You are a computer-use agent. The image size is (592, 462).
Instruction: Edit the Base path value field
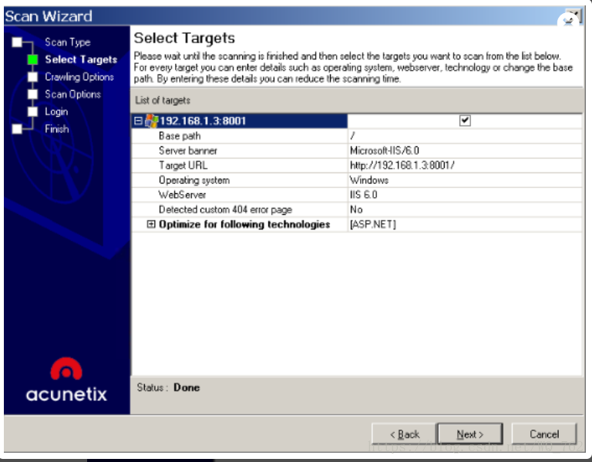(x=465, y=136)
